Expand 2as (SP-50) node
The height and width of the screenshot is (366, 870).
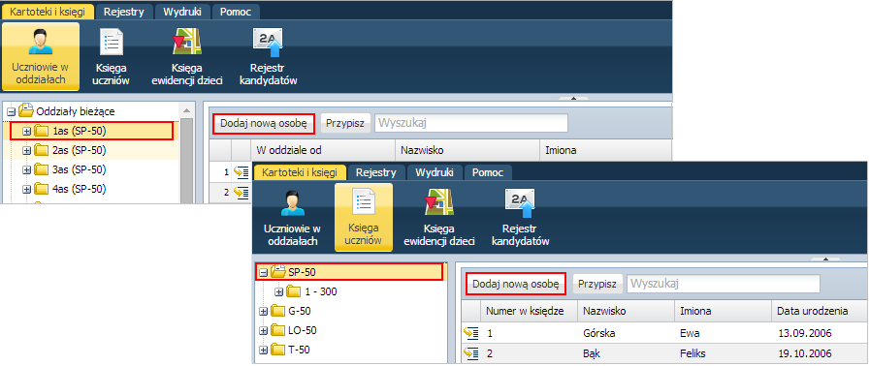coord(26,151)
